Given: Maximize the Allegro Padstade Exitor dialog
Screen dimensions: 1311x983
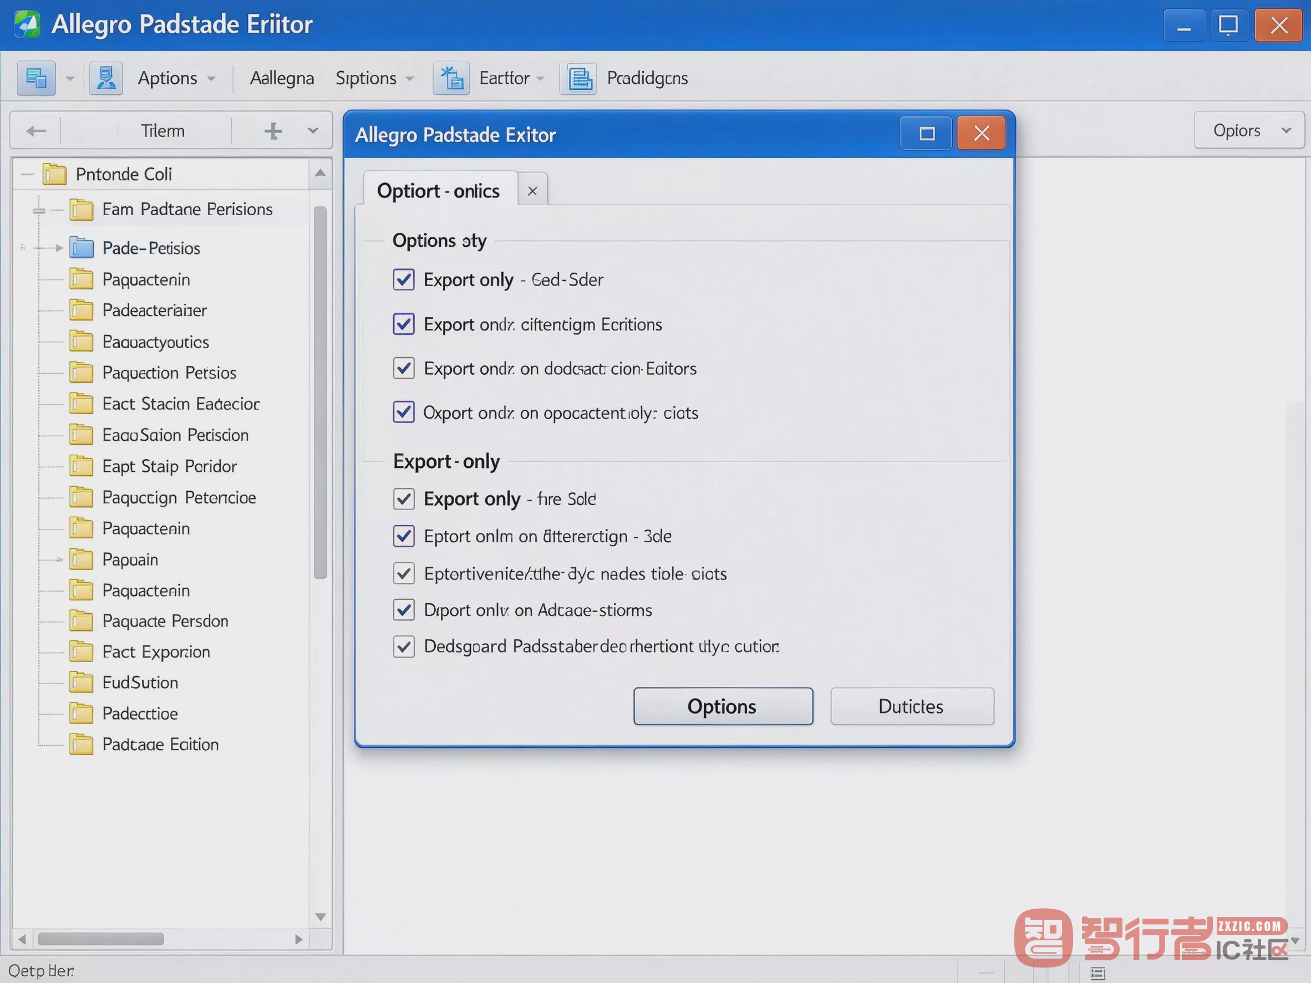Looking at the screenshot, I should [x=926, y=133].
